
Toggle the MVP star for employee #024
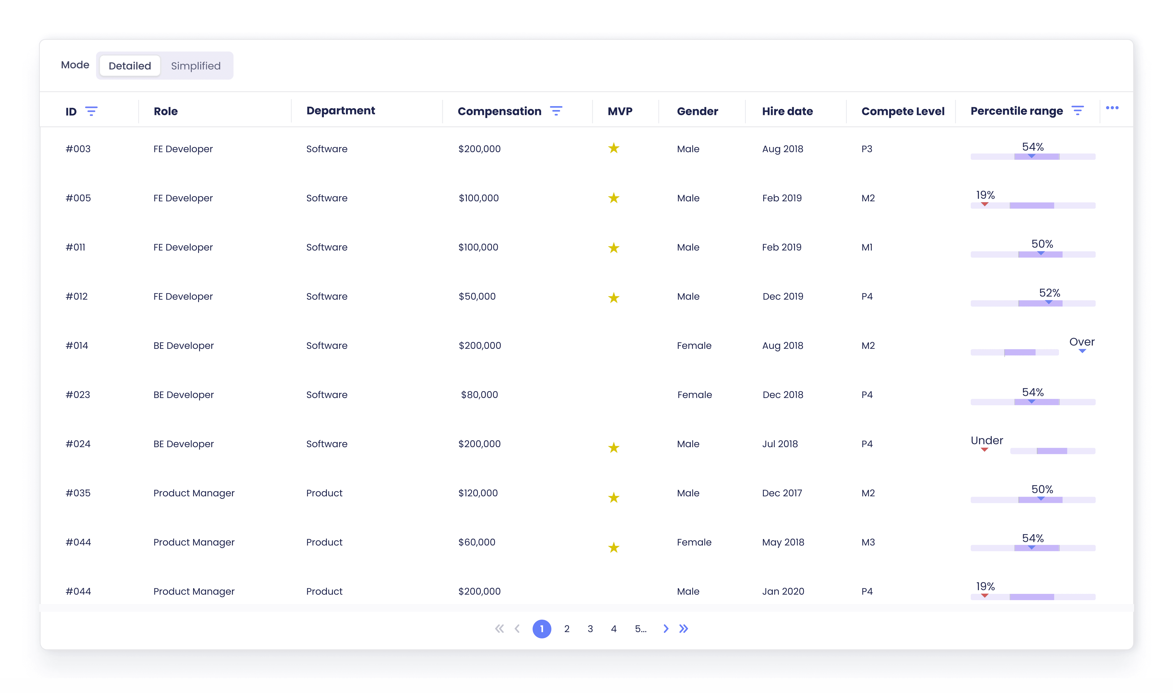614,447
